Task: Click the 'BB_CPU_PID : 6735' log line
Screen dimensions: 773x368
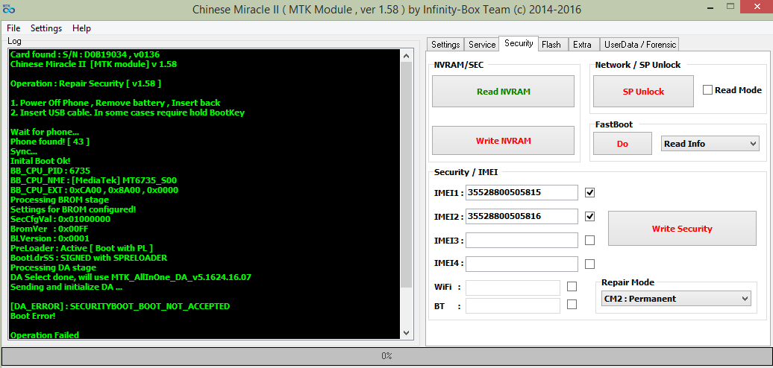Action: coord(50,171)
